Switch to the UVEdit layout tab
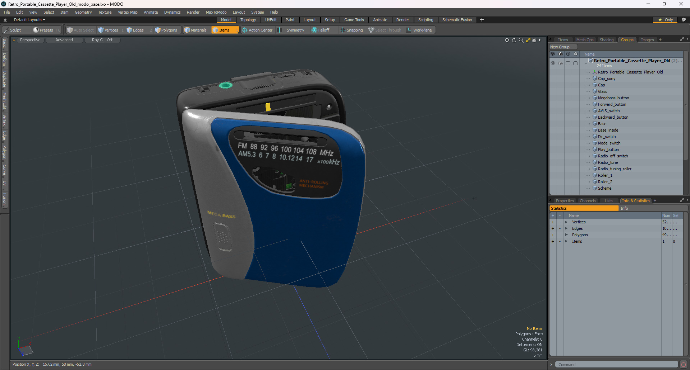This screenshot has height=370, width=690. click(271, 20)
